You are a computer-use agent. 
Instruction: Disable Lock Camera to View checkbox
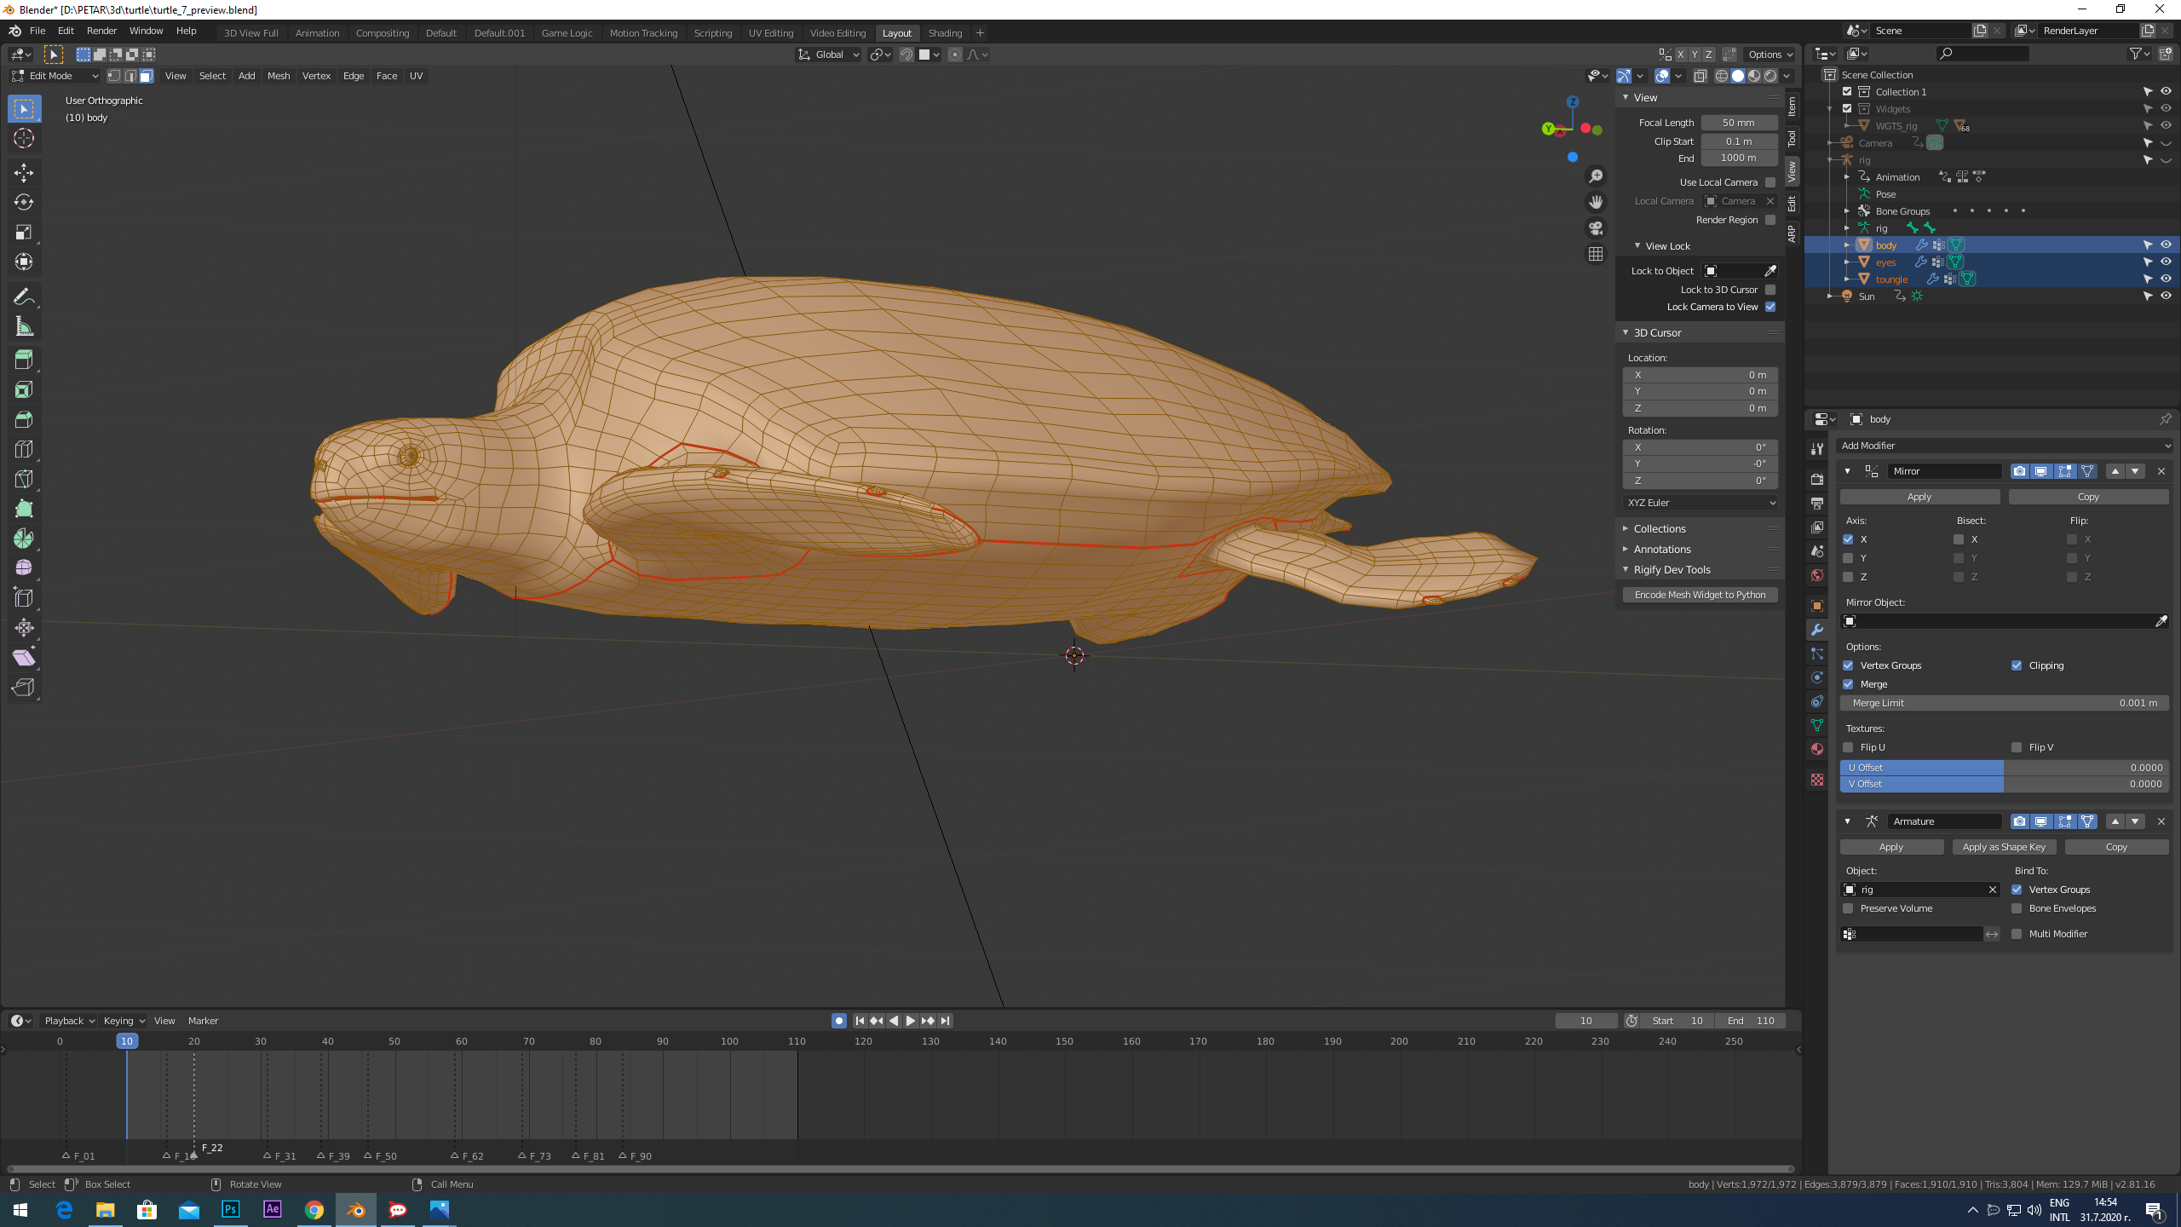pos(1770,307)
